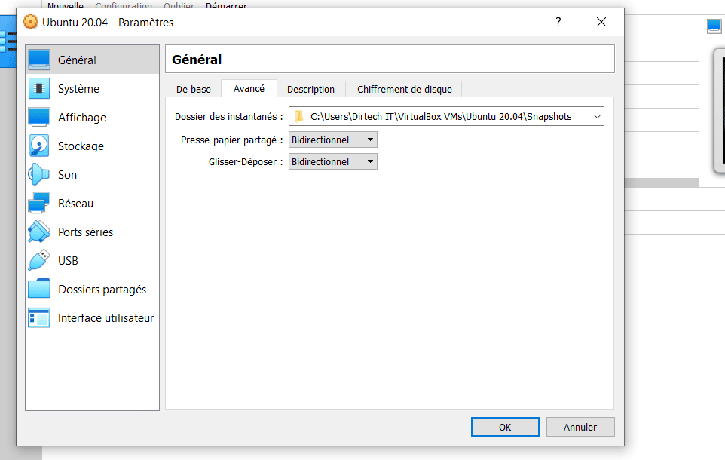
Task: Go to Affichage settings label
Action: coord(82,118)
